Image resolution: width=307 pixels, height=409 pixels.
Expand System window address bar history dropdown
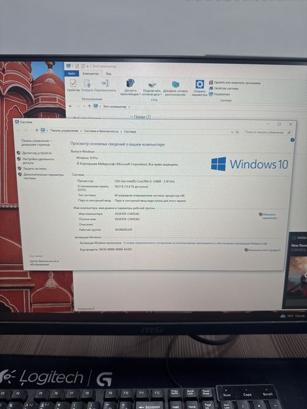pyautogui.click(x=232, y=132)
